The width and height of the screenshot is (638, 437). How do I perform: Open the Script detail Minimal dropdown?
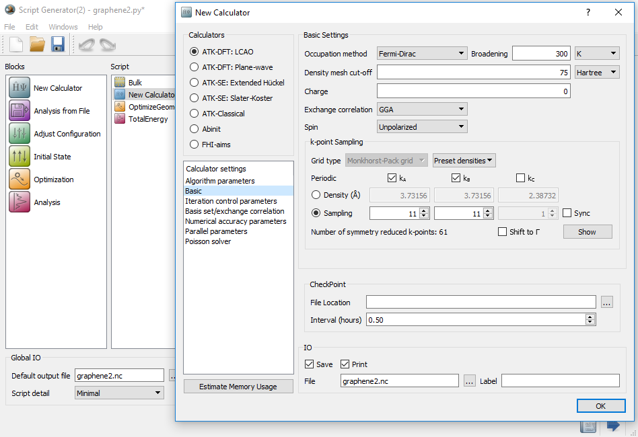(x=119, y=393)
